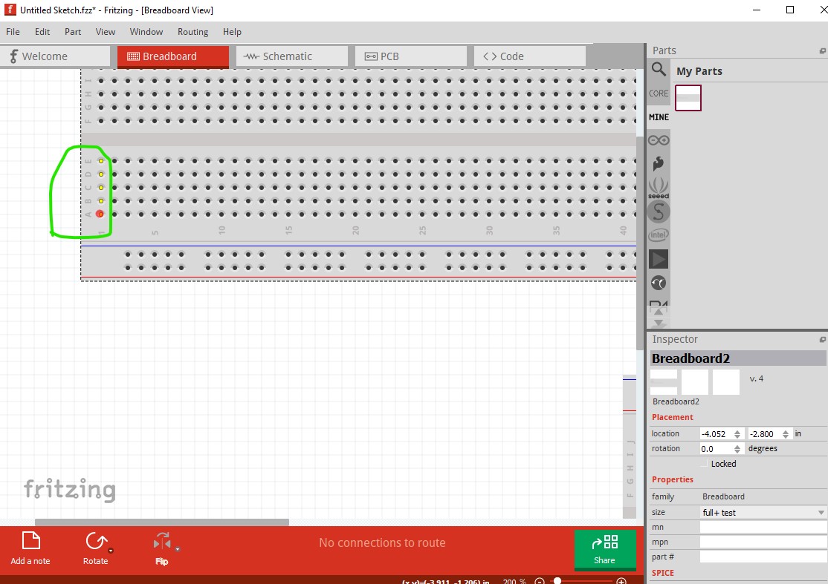The width and height of the screenshot is (828, 584).
Task: Open the Intel parts bin
Action: tap(658, 234)
